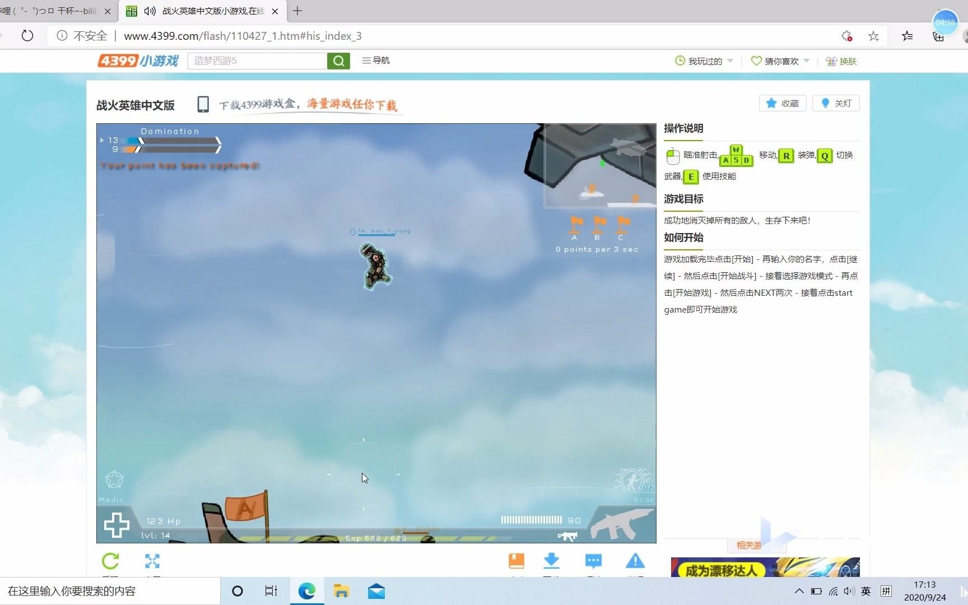
Task: Click the green search magnifier button
Action: 338,61
